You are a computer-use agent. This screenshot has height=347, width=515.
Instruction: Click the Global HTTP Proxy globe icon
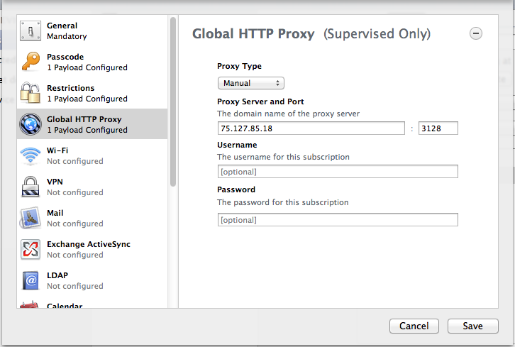click(x=31, y=124)
